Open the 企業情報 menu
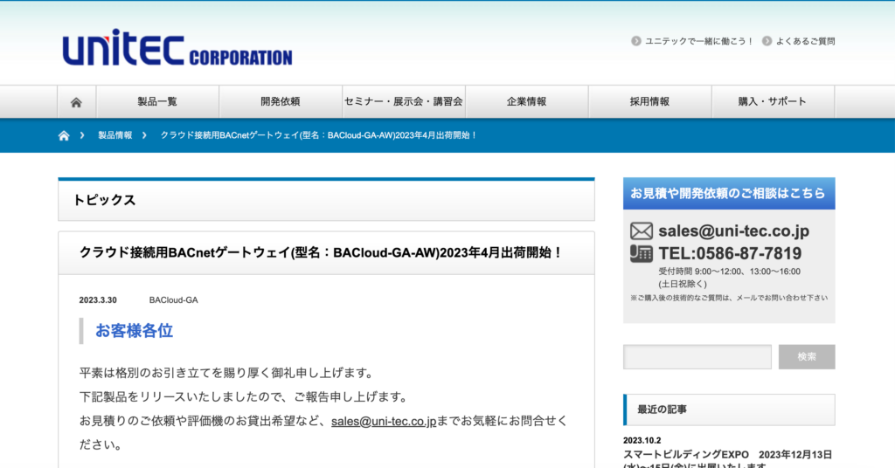This screenshot has width=895, height=468. pyautogui.click(x=527, y=102)
